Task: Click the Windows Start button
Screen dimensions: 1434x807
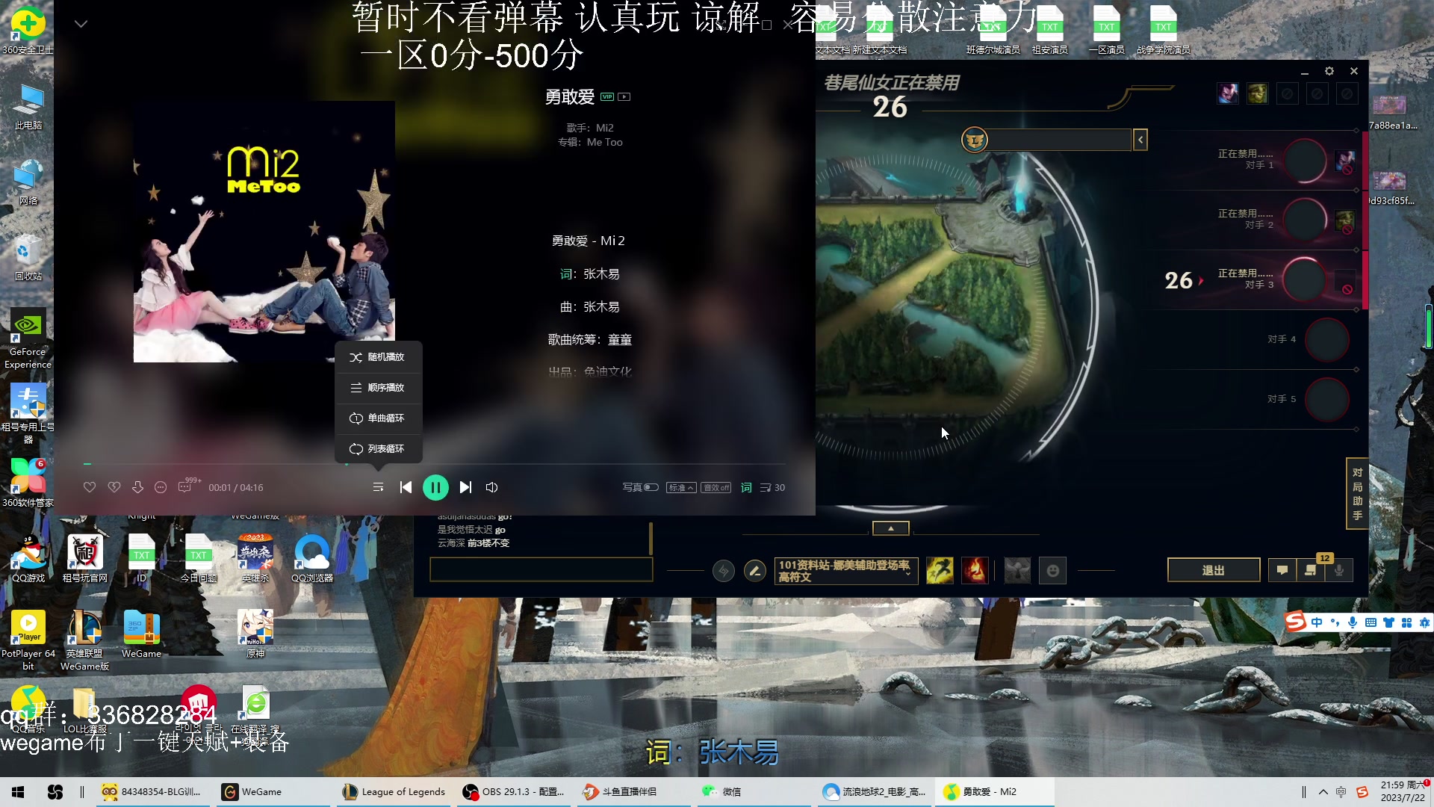Action: (x=19, y=792)
